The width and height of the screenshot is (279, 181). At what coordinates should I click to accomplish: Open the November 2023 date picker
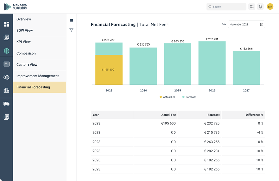tap(246, 24)
